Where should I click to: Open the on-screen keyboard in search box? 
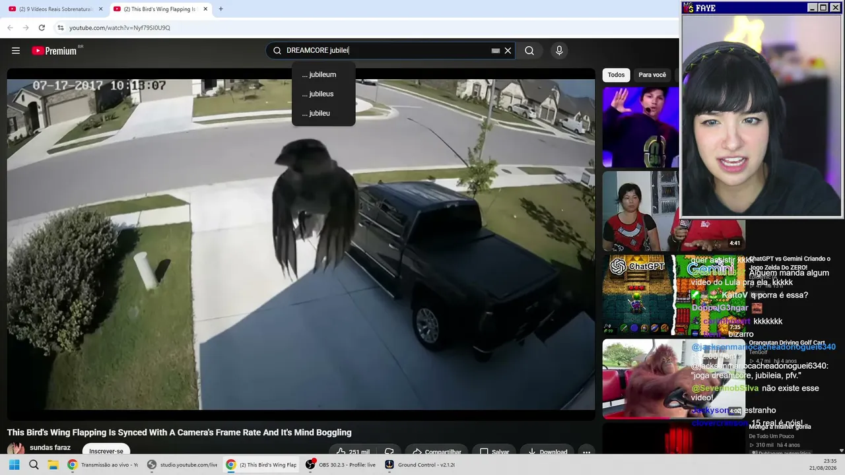[496, 51]
